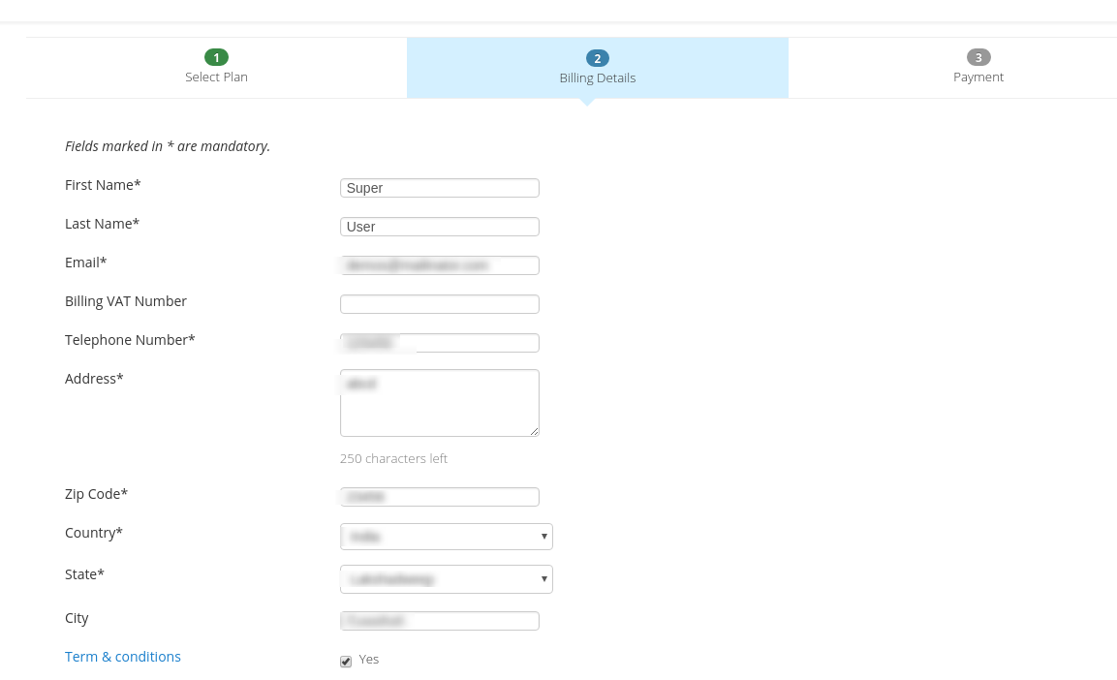Viewport: 1117px width, 680px height.
Task: Switch to the Payment step
Action: (978, 77)
